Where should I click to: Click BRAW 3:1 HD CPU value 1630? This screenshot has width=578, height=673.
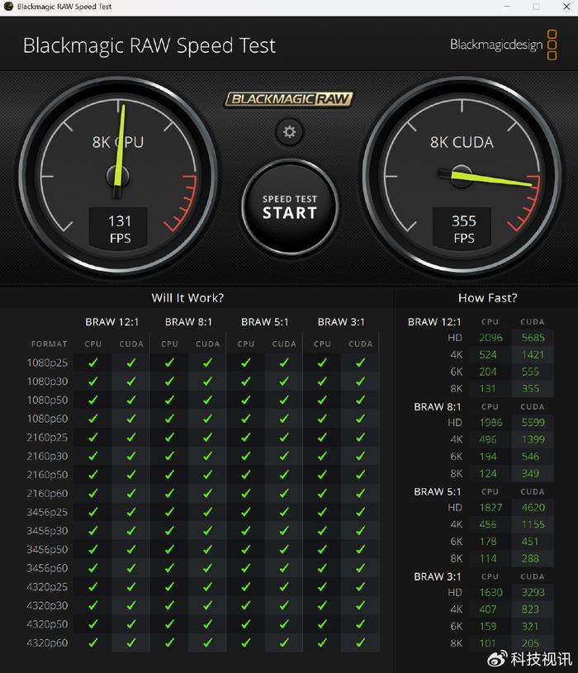490,592
